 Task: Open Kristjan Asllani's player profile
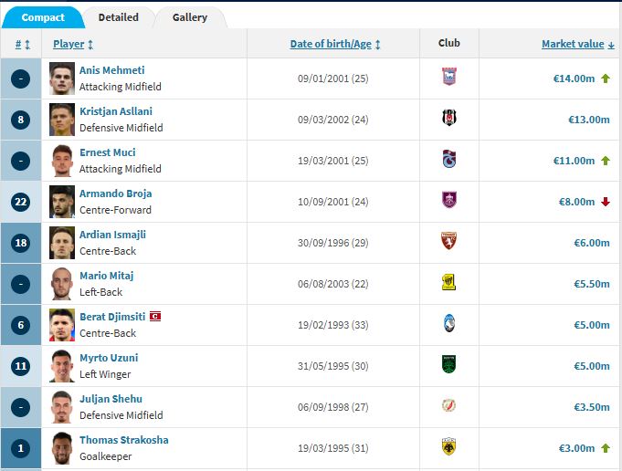116,111
